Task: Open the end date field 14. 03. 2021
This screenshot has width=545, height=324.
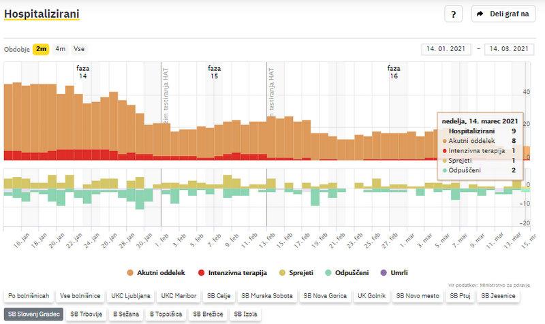Action: click(509, 49)
